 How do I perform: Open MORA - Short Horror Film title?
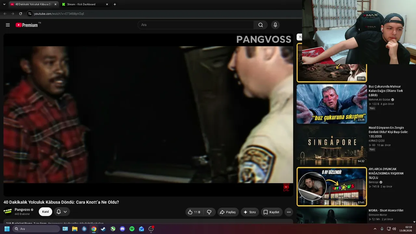(x=386, y=211)
